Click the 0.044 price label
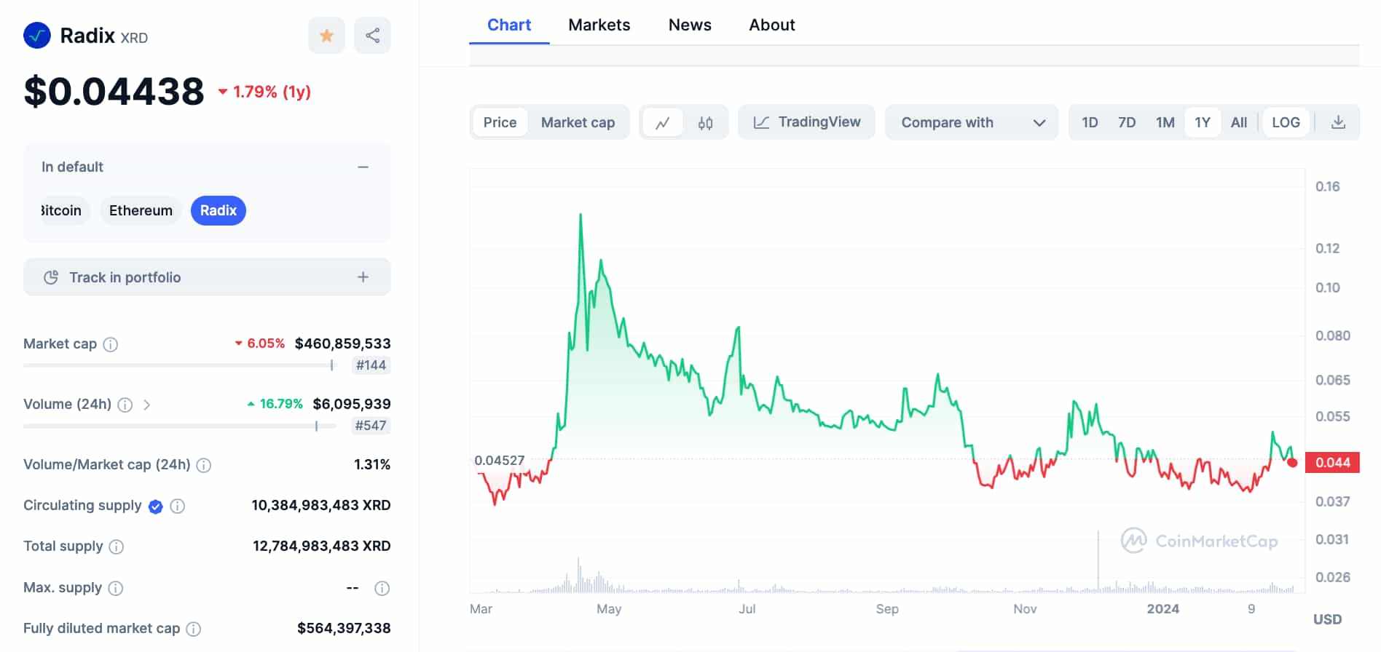Image resolution: width=1381 pixels, height=652 pixels. point(1332,463)
